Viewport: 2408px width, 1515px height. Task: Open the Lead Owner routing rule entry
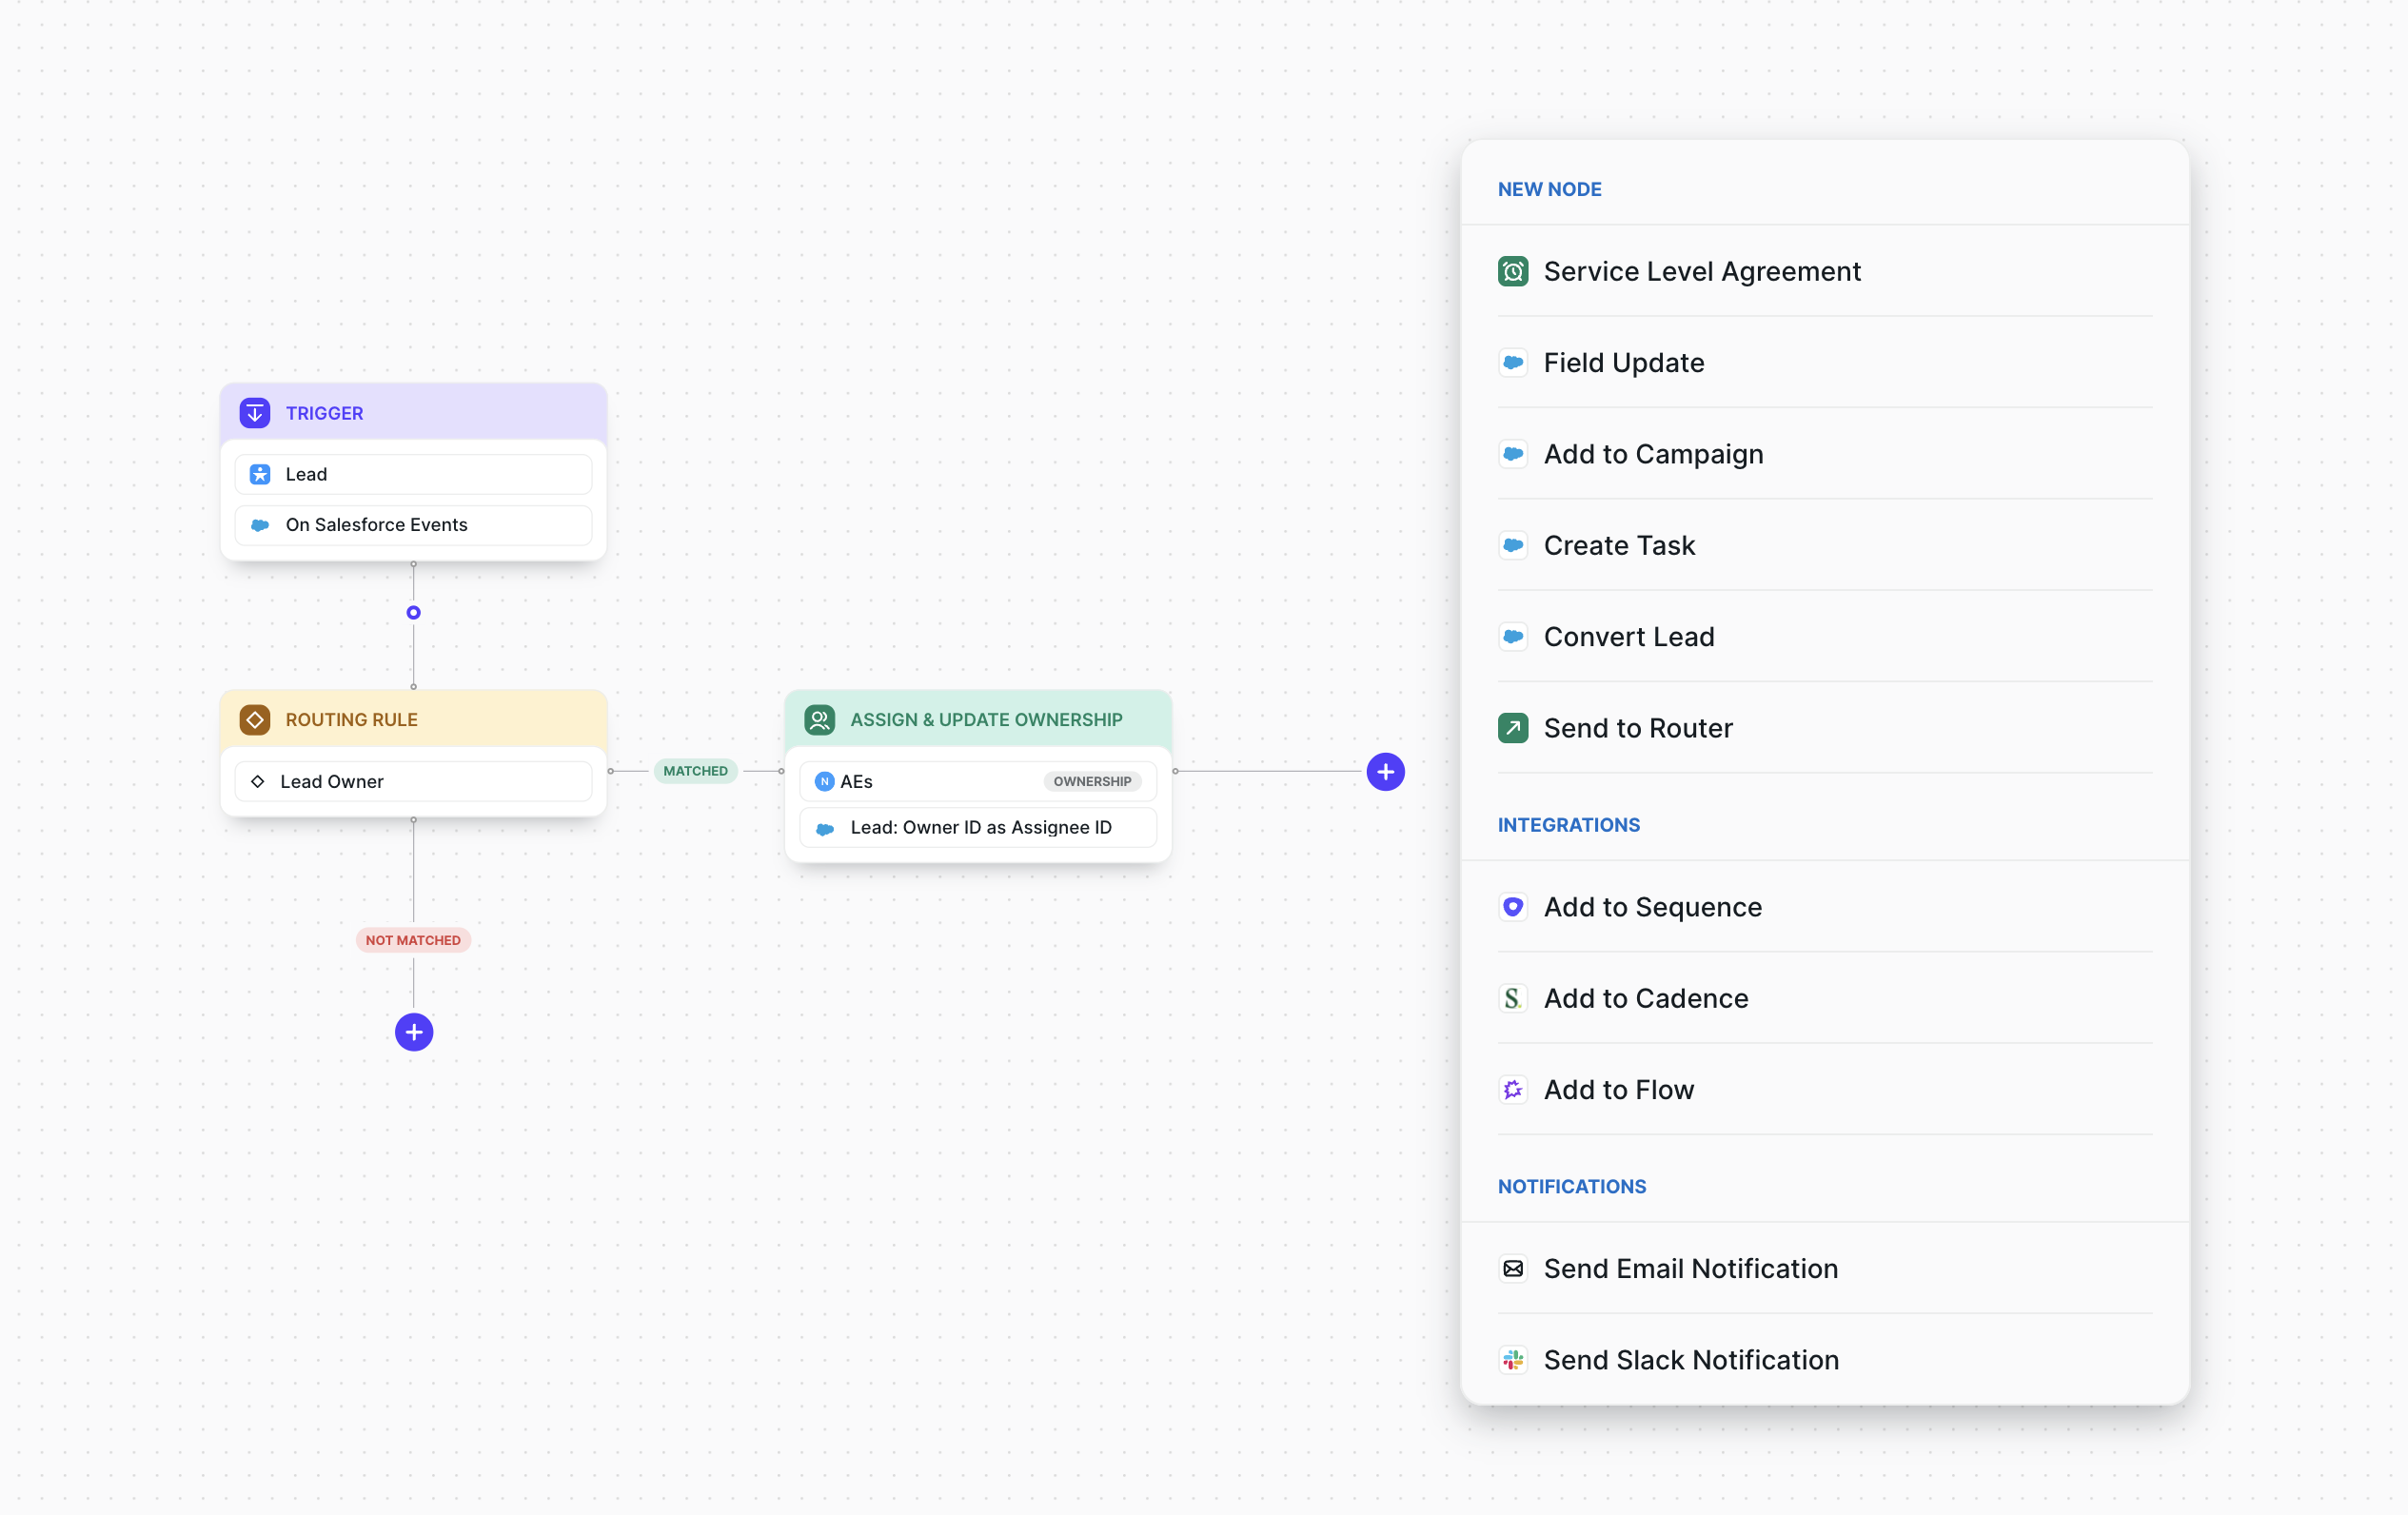(413, 781)
